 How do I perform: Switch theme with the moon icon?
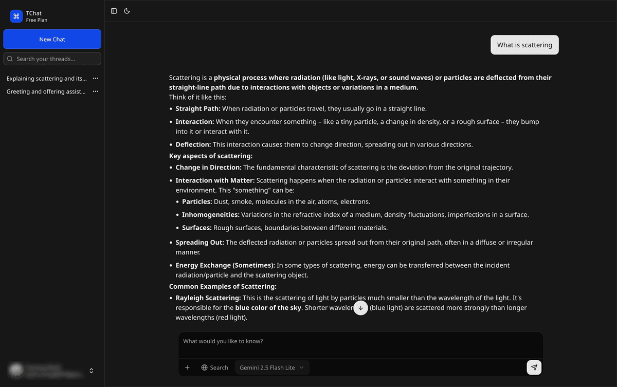[x=127, y=11]
